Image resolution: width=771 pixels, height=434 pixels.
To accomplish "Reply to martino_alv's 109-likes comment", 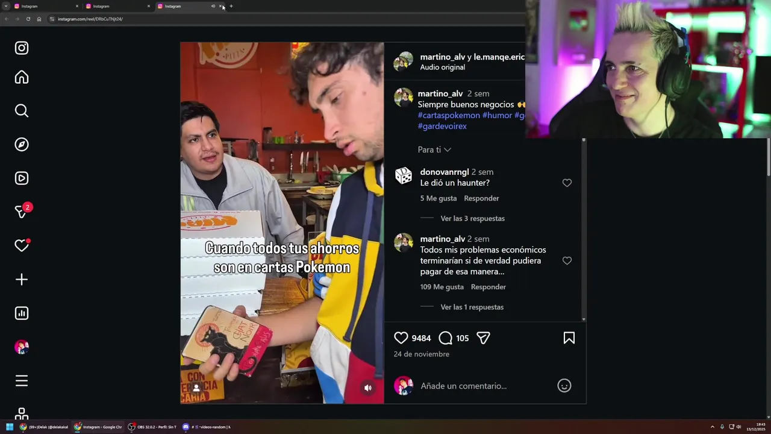I will tap(489, 287).
